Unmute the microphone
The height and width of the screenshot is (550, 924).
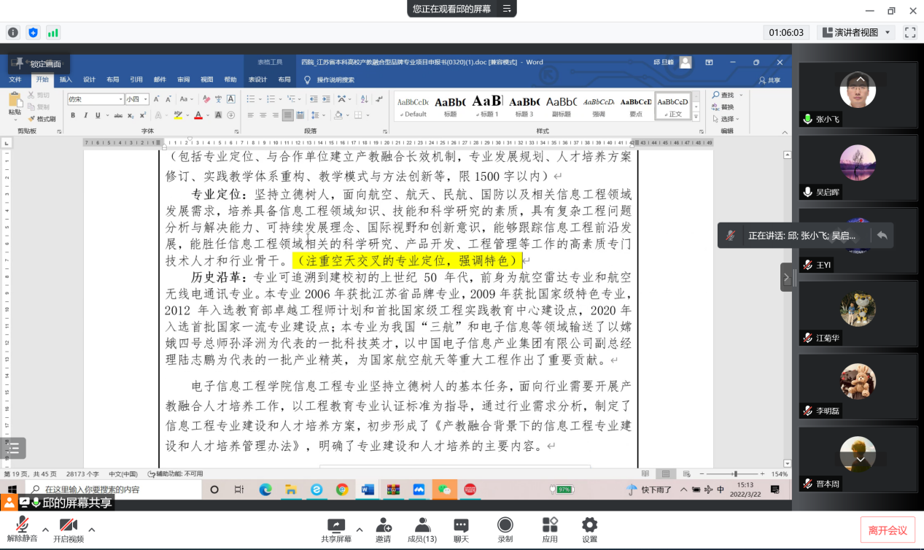click(22, 530)
